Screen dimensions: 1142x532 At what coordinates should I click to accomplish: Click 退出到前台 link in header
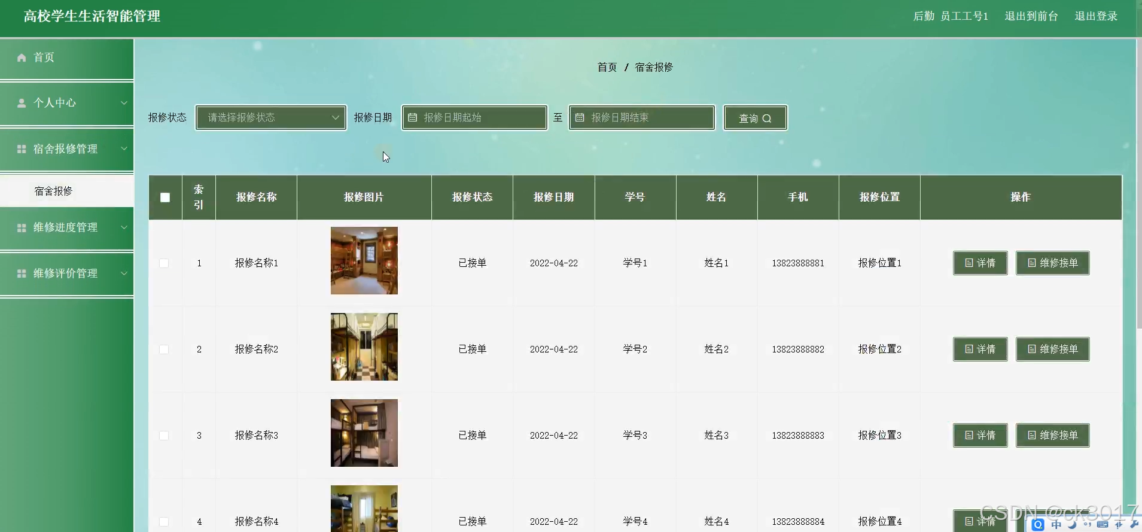coord(1031,16)
